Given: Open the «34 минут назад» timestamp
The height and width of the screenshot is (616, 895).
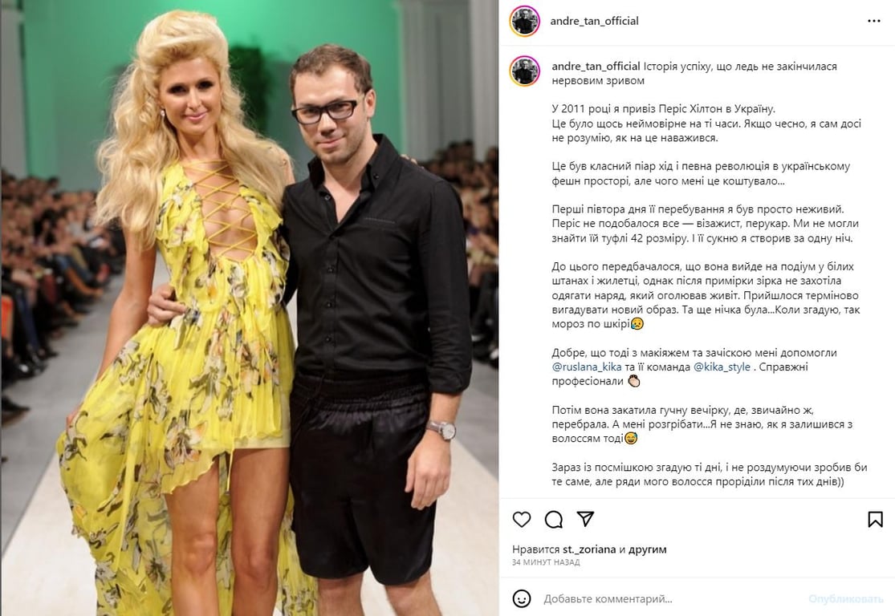Looking at the screenshot, I should pos(546,562).
